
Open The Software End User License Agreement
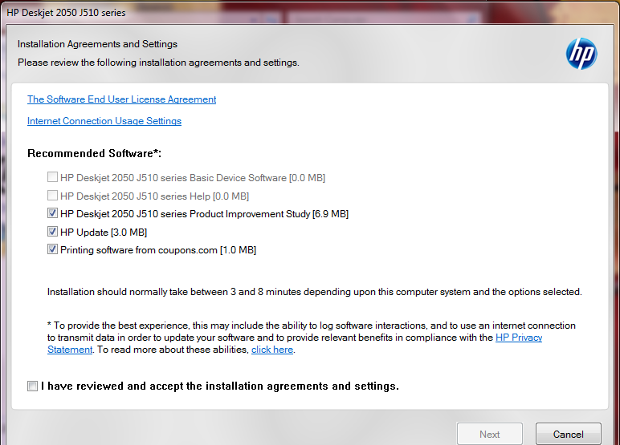(x=122, y=99)
